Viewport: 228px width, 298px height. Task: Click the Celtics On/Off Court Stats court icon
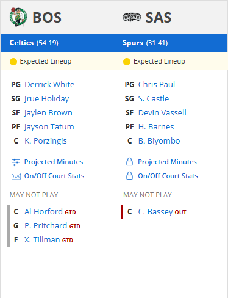click(x=16, y=176)
